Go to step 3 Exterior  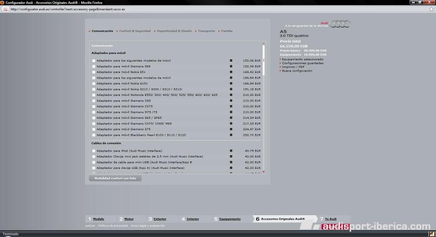click(160, 219)
